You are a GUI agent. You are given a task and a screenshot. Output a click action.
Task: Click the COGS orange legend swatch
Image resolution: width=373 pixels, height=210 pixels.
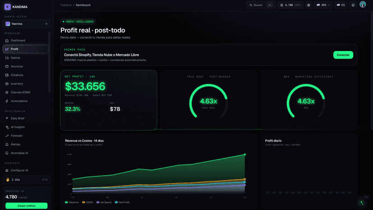tap(83, 202)
